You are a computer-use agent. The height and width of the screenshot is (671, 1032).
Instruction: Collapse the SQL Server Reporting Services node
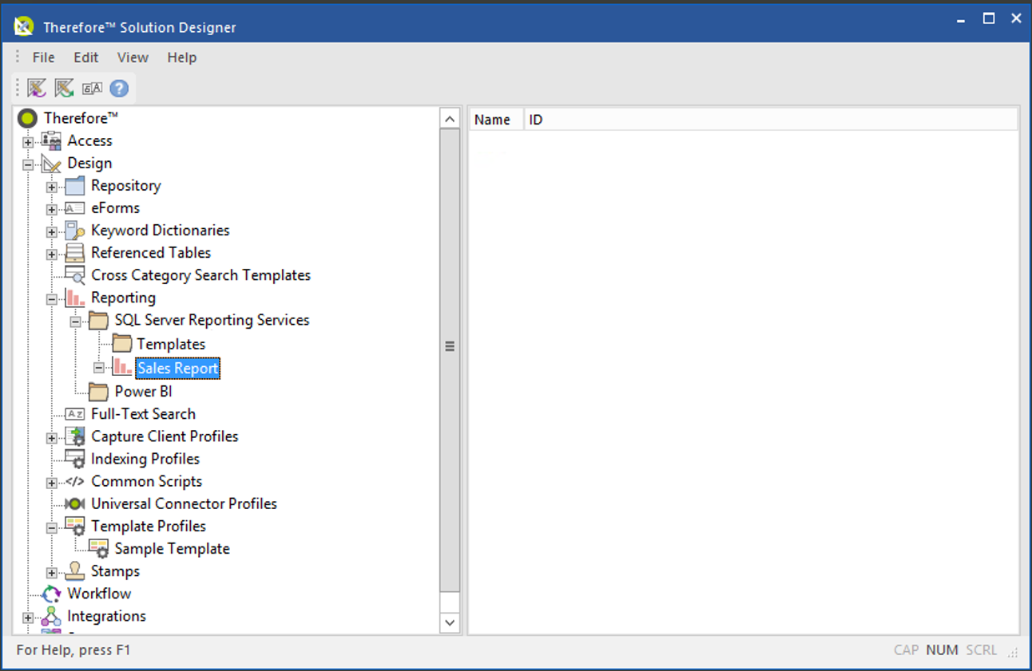click(74, 320)
